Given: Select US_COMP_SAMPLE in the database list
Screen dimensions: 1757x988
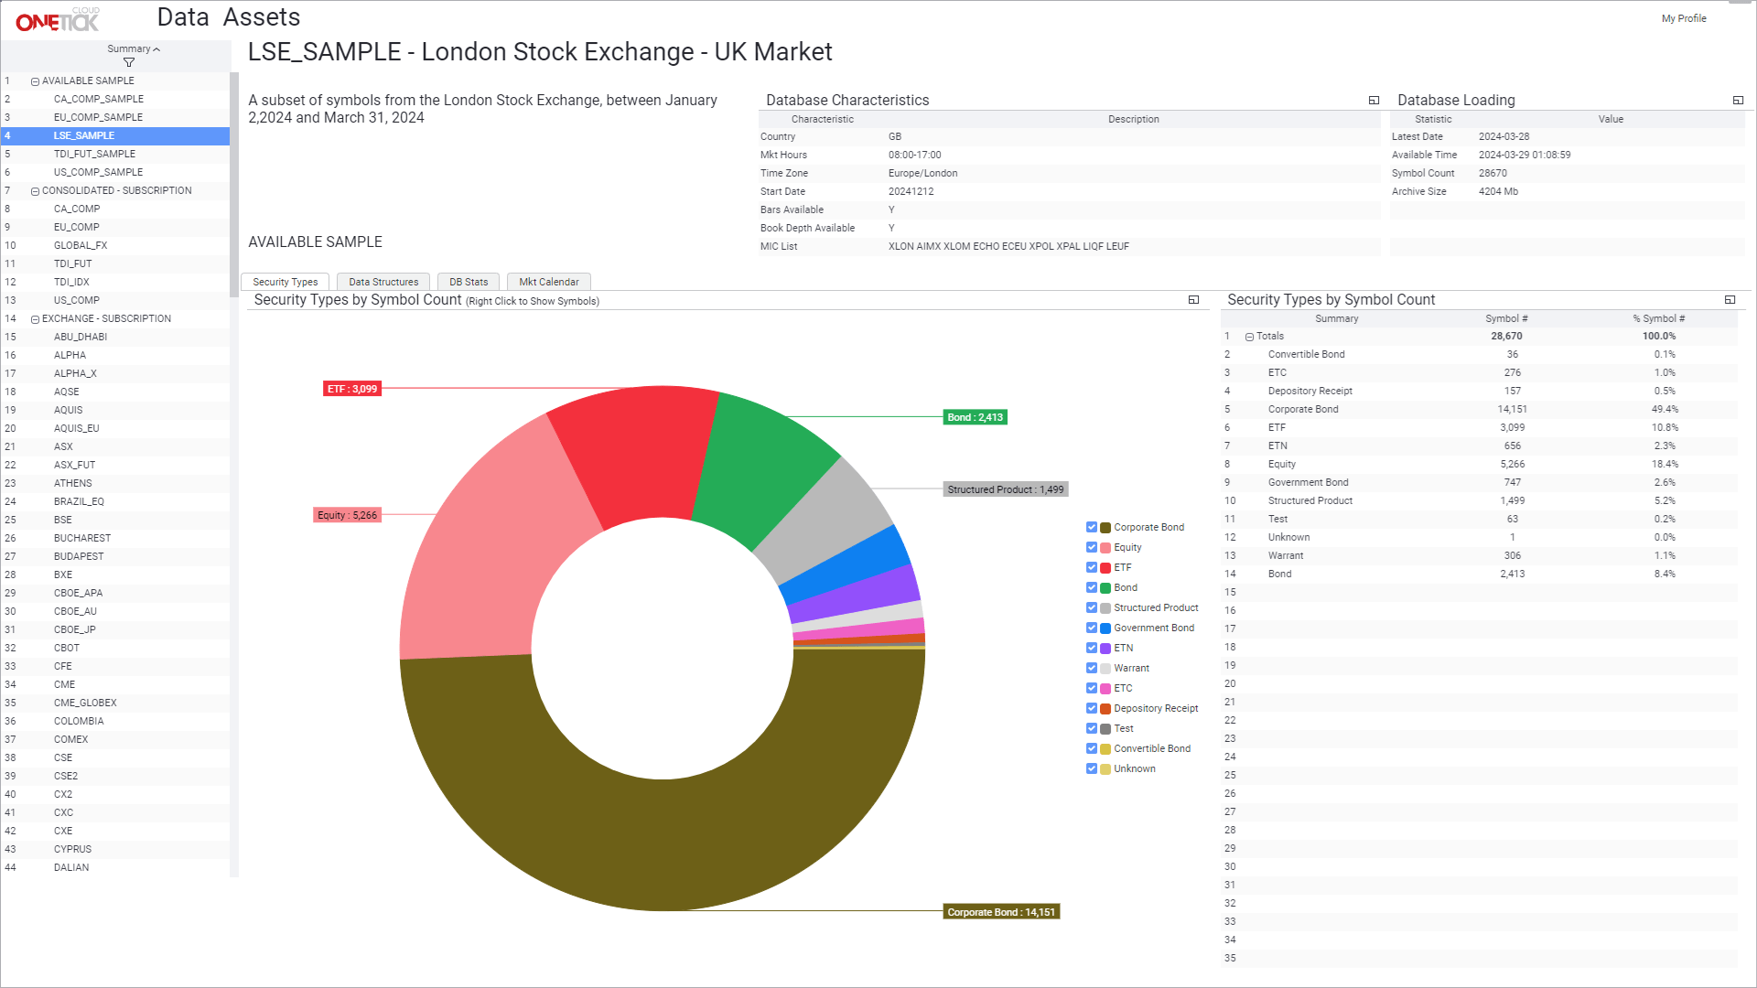Looking at the screenshot, I should pyautogui.click(x=98, y=172).
